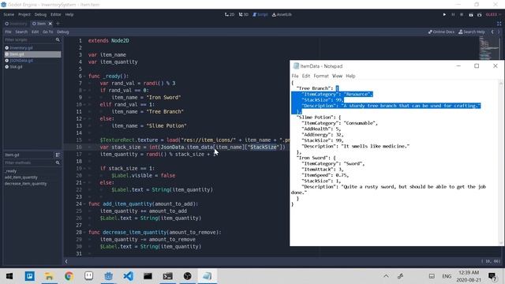The height and width of the screenshot is (284, 505).
Task: Click Search Help button
Action: 472,32
